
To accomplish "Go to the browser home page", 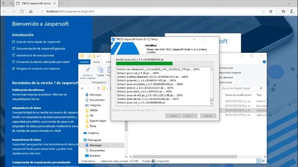I will [x=31, y=11].
